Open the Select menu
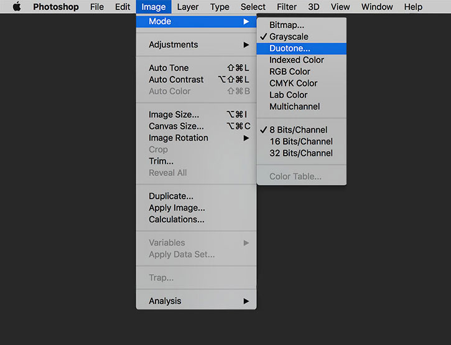This screenshot has height=345, width=451. pos(253,7)
